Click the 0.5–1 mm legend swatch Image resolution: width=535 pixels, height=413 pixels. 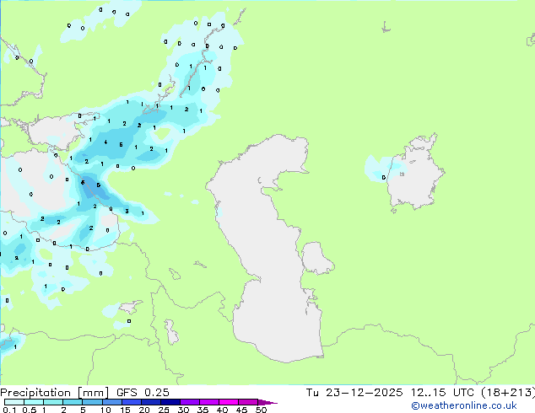click(x=34, y=402)
